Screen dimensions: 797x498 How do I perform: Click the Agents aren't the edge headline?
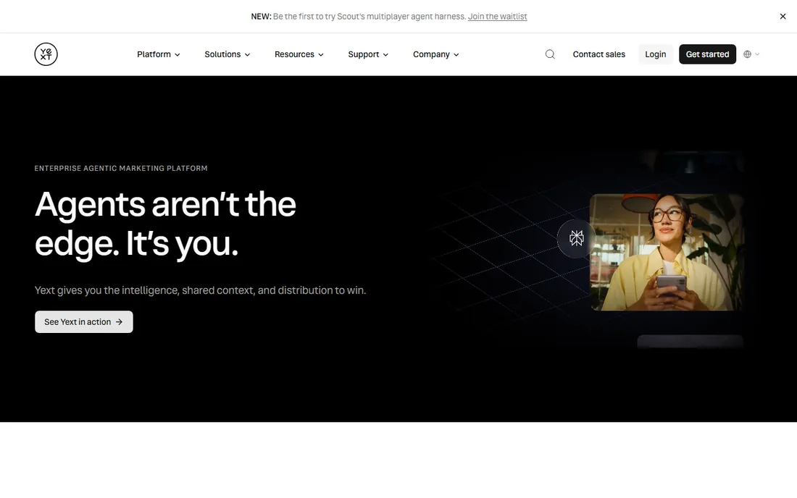tap(165, 224)
